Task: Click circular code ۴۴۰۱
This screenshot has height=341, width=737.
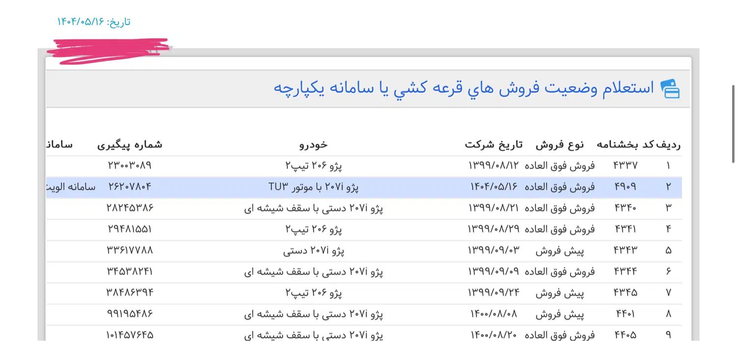Action: [x=625, y=313]
